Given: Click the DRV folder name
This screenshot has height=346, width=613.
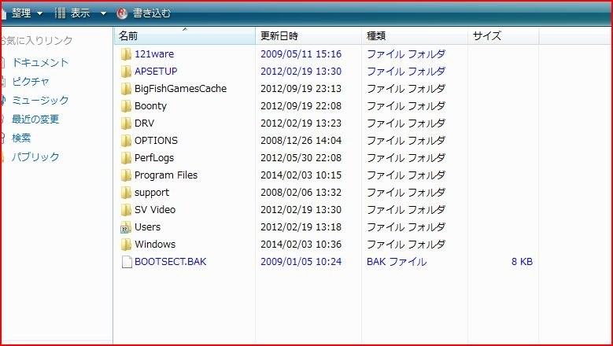Looking at the screenshot, I should coord(144,123).
